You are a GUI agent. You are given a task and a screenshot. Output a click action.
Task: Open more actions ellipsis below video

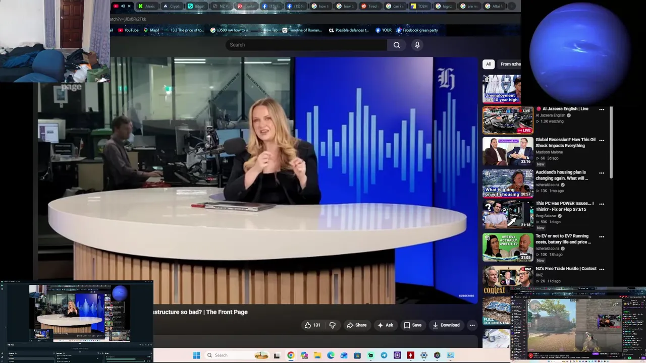pos(472,325)
